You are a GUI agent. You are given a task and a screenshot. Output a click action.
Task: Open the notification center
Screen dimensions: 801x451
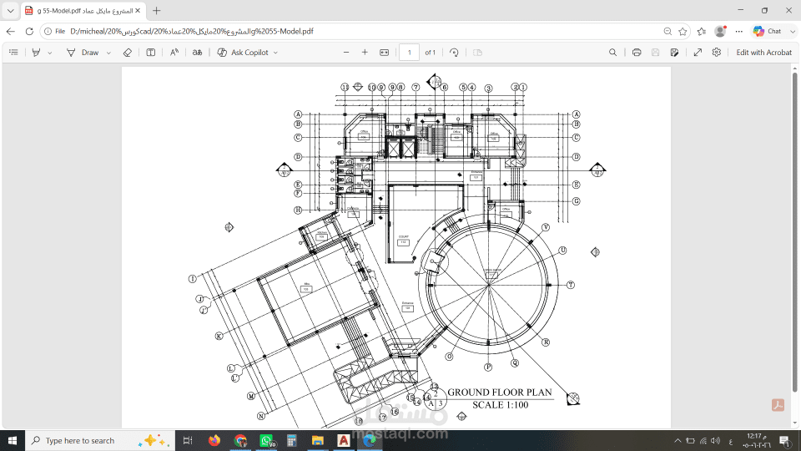(x=784, y=440)
